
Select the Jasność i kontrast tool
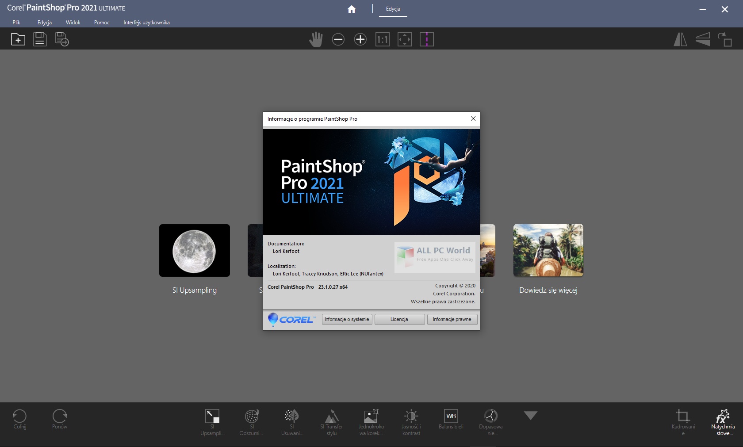(411, 422)
